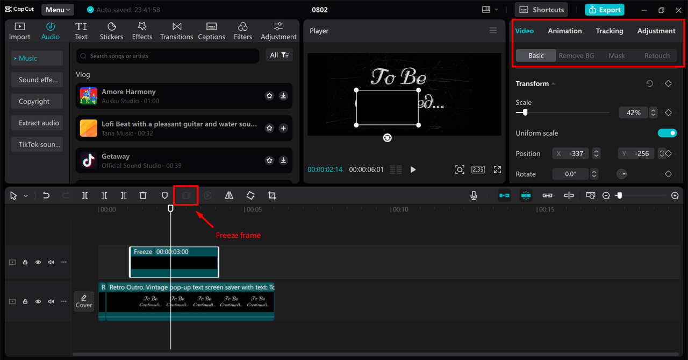Favorite the Getaway track
The width and height of the screenshot is (688, 360).
click(x=269, y=160)
